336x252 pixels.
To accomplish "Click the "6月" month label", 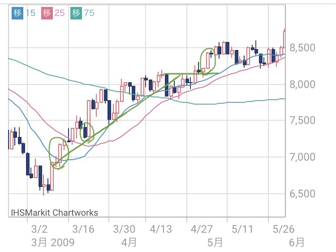I will coord(297,242).
